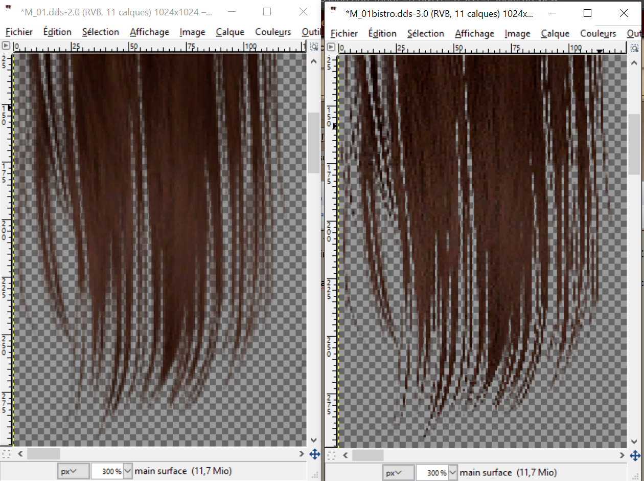Toggle Quick Mask in the M_01.dds window
The image size is (644, 481).
[6, 454]
